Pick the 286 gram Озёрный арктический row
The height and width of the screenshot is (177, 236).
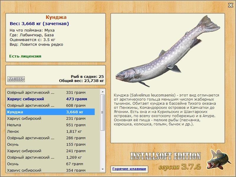pos(50,138)
